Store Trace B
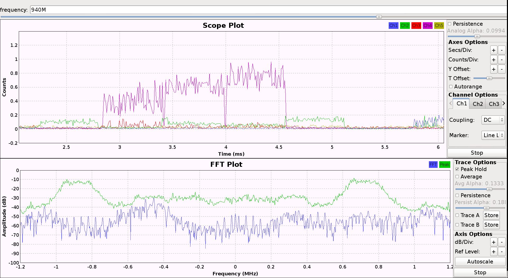This screenshot has width=508, height=278. [491, 225]
